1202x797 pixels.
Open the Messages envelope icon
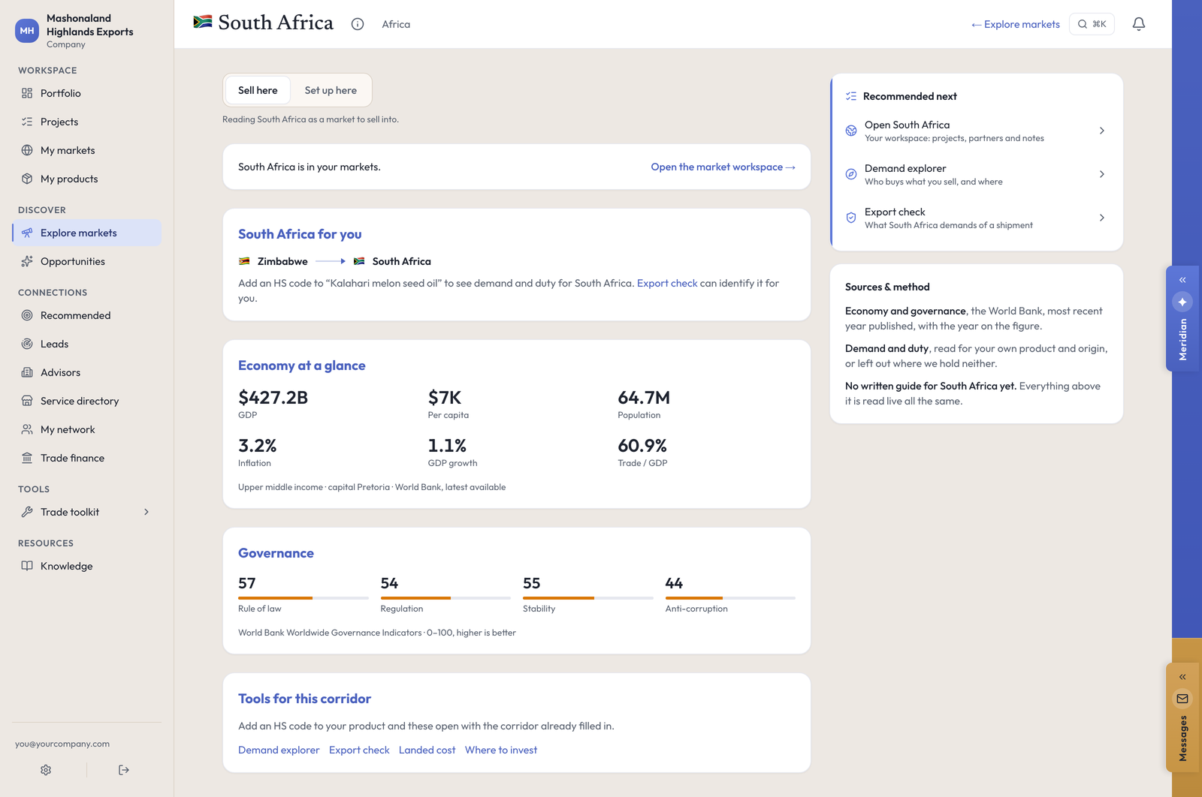(1182, 699)
